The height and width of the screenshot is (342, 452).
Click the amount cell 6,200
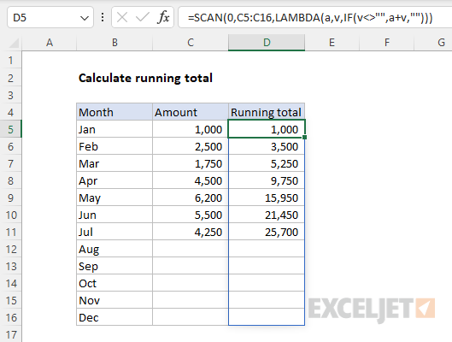(x=191, y=198)
